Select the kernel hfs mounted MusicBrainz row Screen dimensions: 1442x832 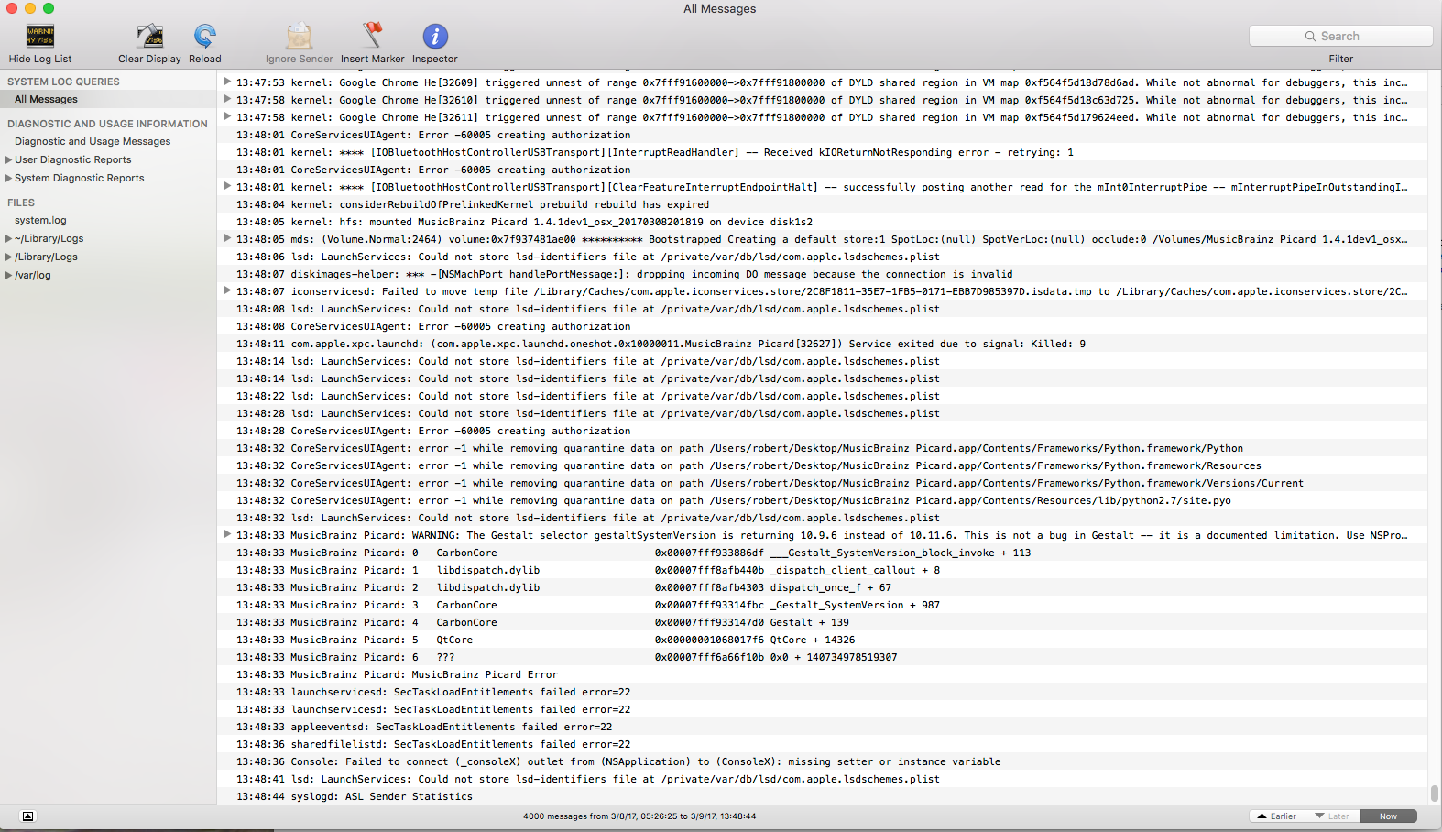(822, 222)
